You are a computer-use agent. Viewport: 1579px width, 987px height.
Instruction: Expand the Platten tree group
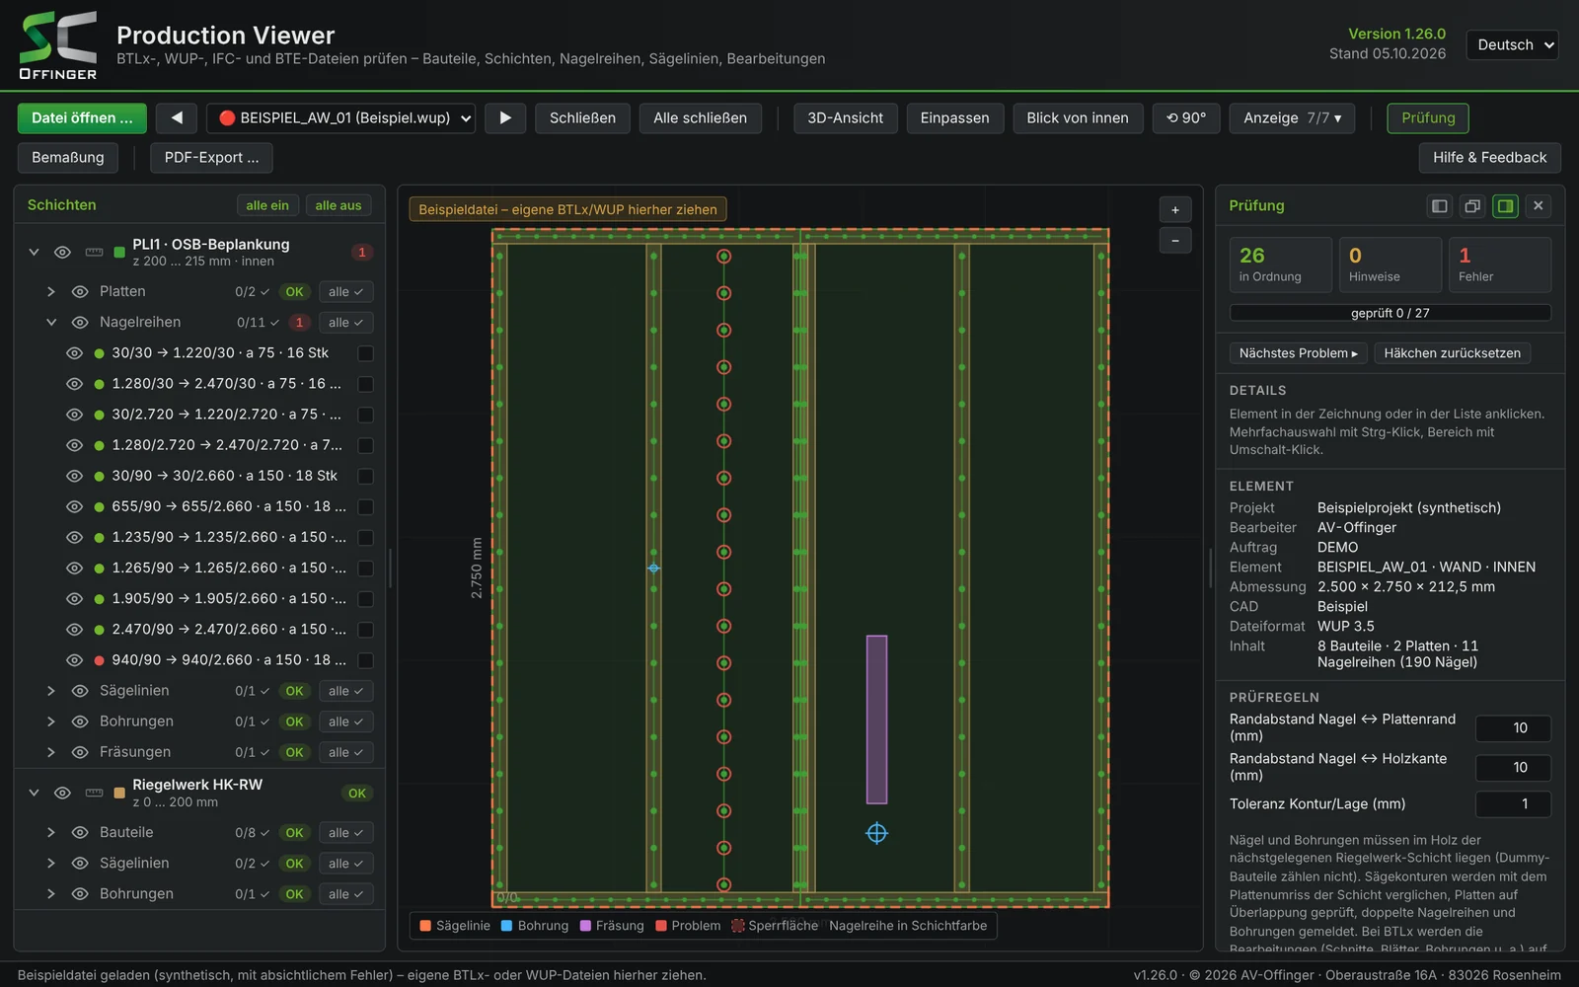tap(51, 292)
